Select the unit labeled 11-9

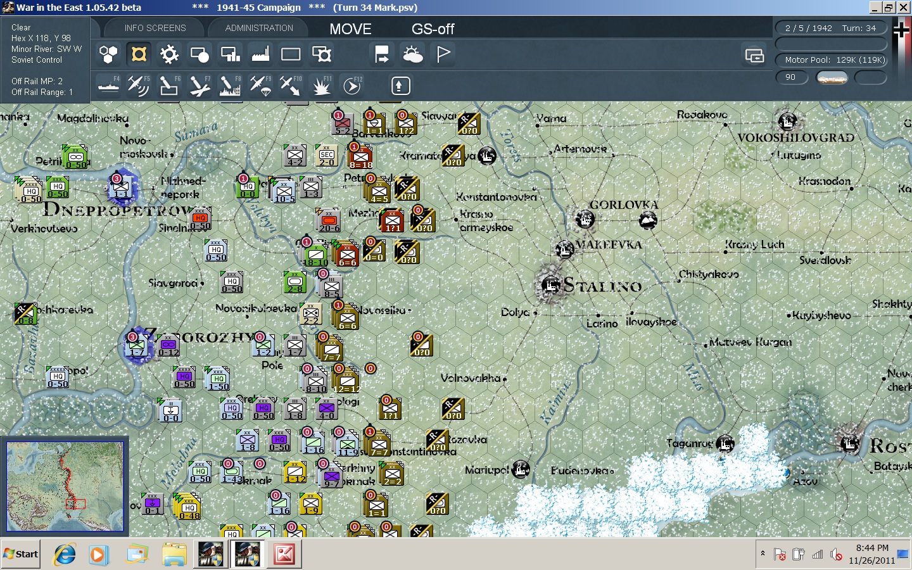click(346, 444)
